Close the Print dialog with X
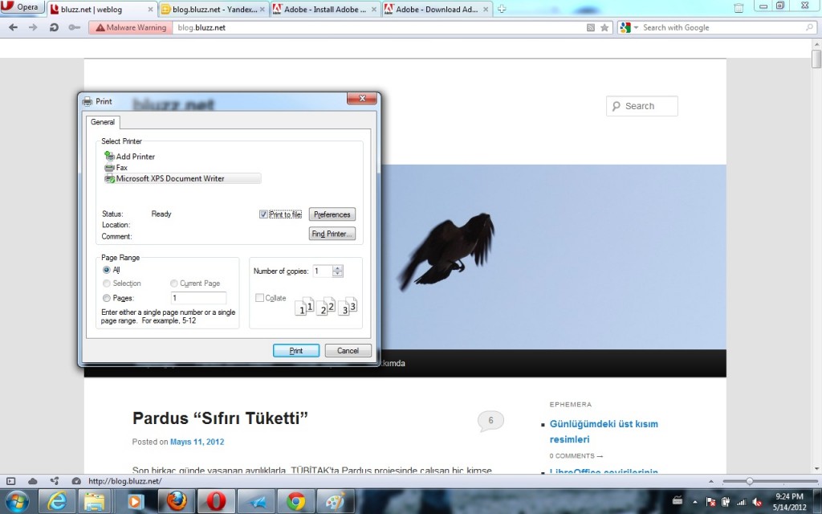Viewport: 822px width, 514px height. (x=362, y=98)
